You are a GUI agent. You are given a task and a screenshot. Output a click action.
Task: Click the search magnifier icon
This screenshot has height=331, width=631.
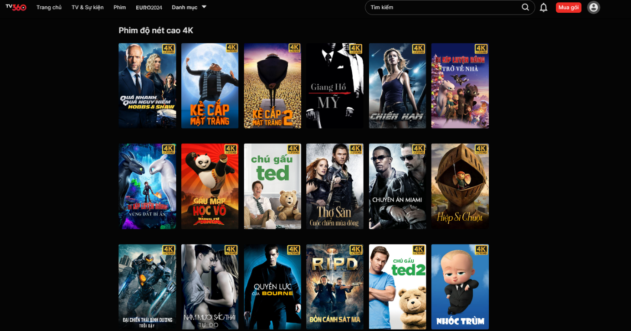coord(525,7)
